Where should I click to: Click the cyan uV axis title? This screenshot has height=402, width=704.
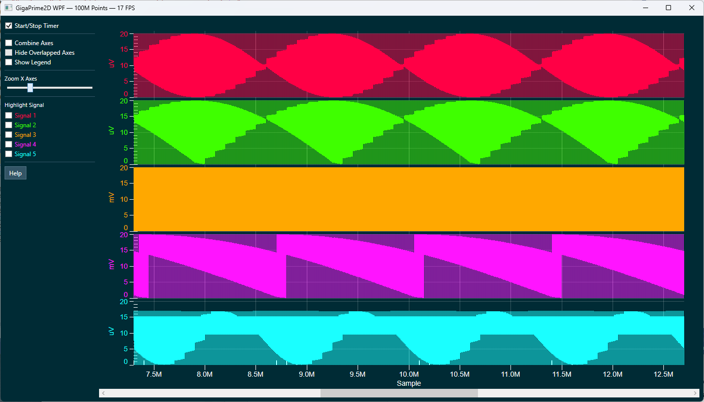(112, 331)
